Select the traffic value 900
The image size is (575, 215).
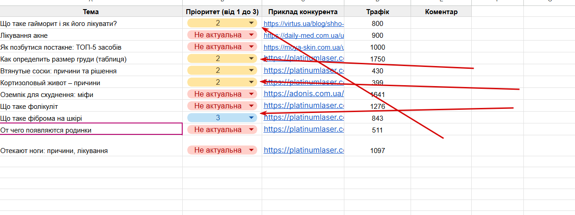pos(377,36)
